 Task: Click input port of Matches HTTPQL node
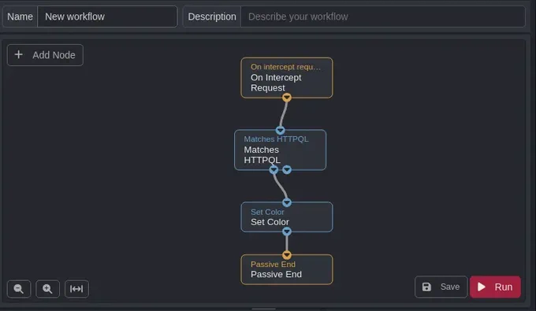coord(281,130)
